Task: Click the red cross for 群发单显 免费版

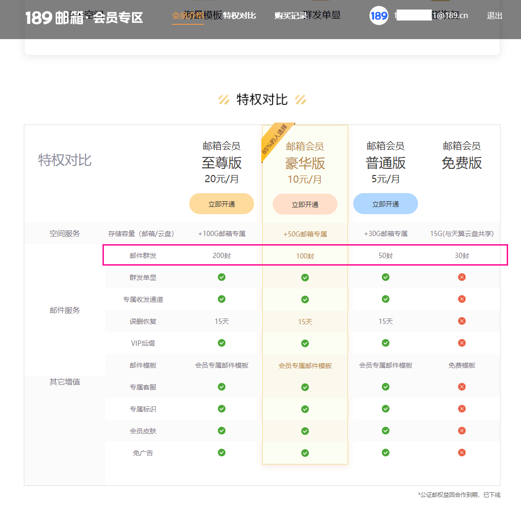Action: (x=462, y=277)
